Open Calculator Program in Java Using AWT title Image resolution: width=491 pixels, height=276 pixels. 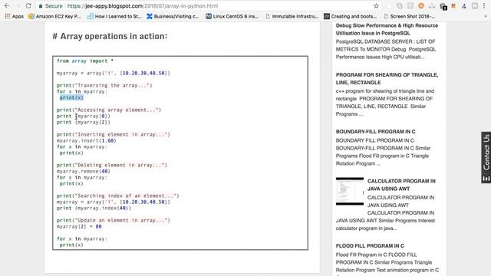401,185
